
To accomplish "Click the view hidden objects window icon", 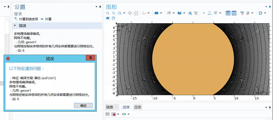I will click(x=215, y=13).
